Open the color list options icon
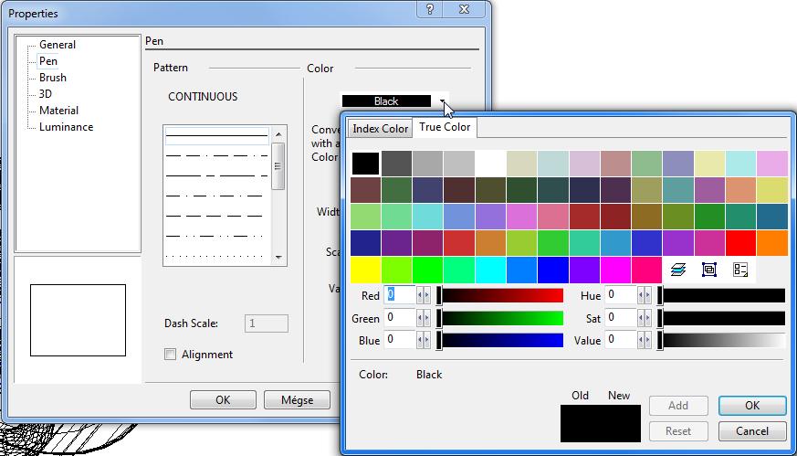797x456 pixels. (740, 270)
